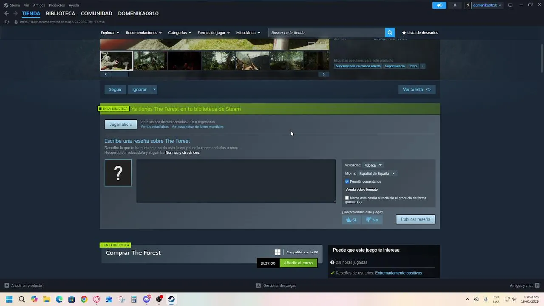Open Microsoft Edge from the taskbar
The width and height of the screenshot is (544, 306).
pos(59,299)
